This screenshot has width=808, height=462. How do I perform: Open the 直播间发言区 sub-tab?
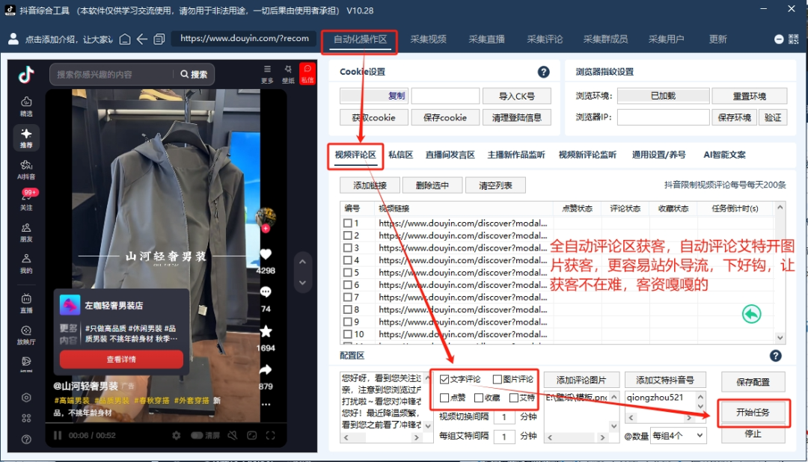pyautogui.click(x=450, y=155)
